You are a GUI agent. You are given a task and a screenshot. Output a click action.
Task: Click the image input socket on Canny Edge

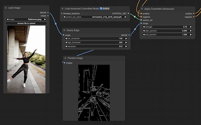point(64,35)
